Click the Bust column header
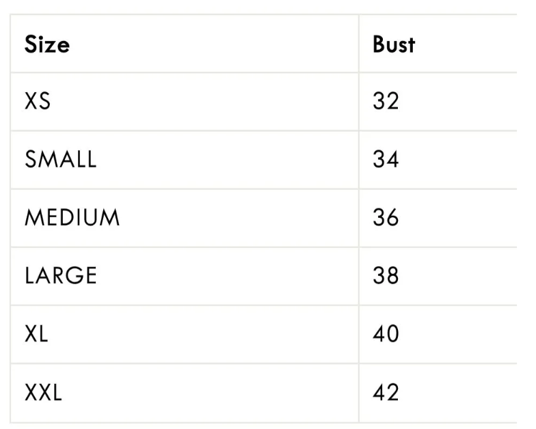 point(394,45)
